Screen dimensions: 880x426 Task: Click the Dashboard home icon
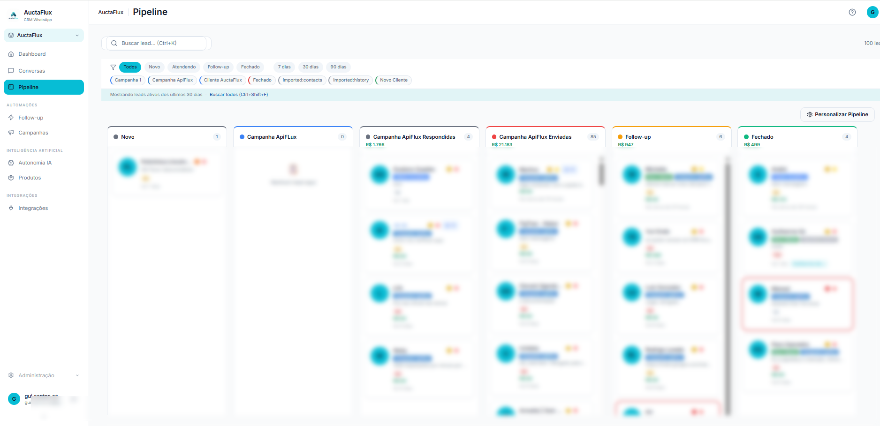click(x=11, y=54)
